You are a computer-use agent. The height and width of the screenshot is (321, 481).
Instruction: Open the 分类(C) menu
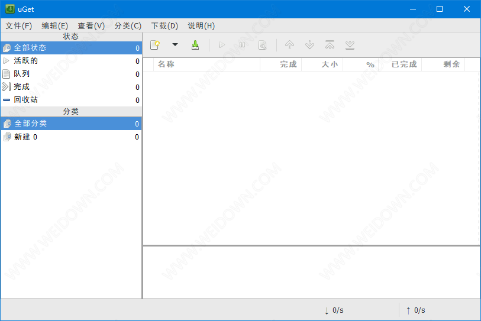(128, 26)
